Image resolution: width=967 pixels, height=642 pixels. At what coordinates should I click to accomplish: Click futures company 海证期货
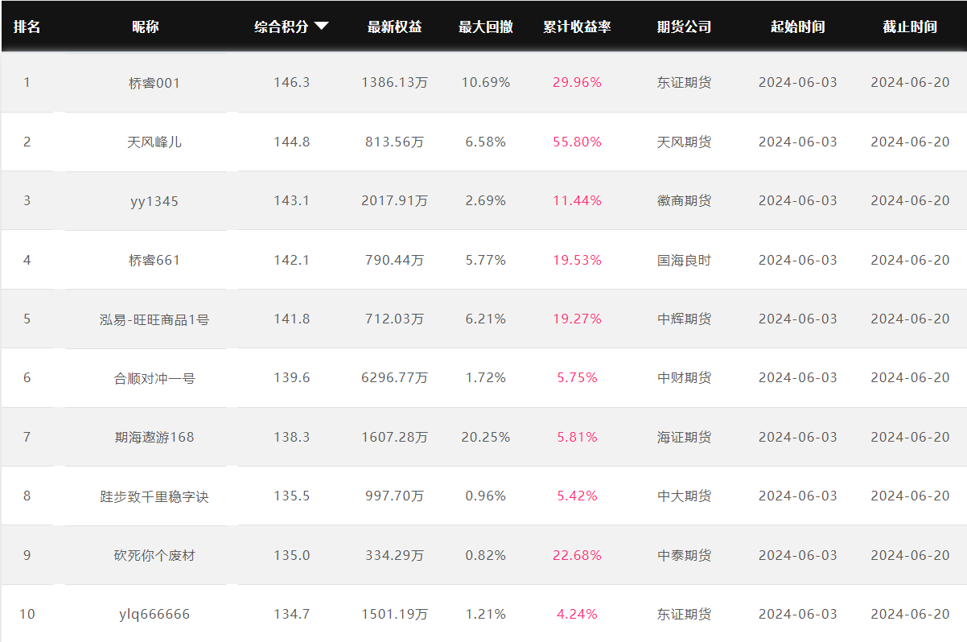coord(684,437)
